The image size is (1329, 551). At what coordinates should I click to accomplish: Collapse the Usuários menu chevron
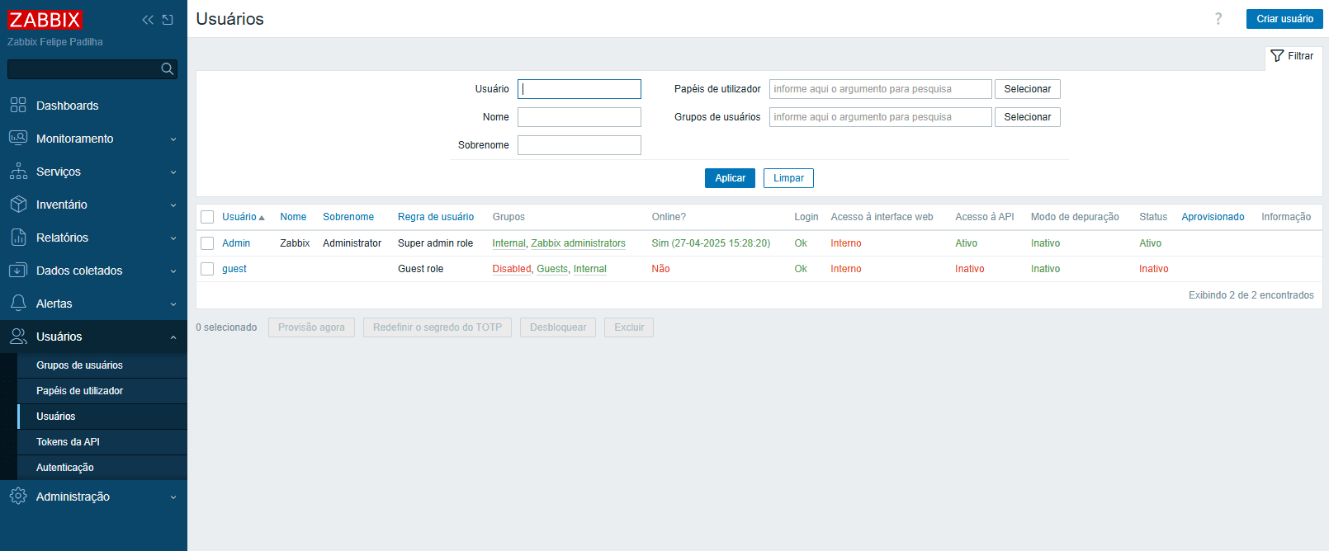[x=173, y=337]
